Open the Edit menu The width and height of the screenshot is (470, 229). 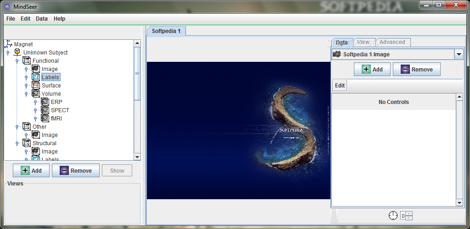[26, 18]
